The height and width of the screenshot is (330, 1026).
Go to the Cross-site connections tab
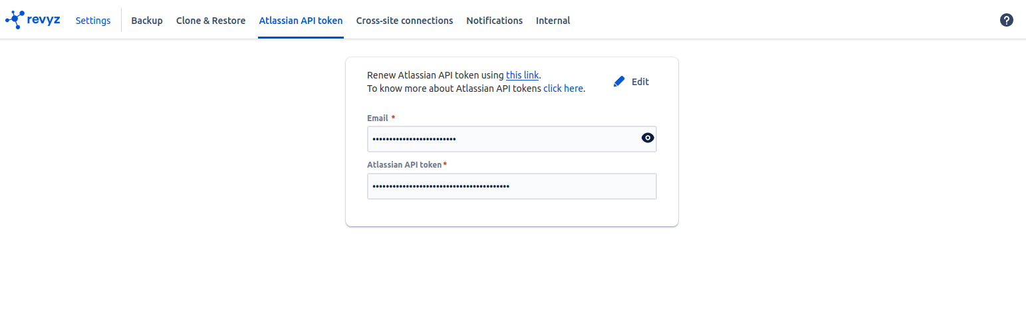click(x=404, y=21)
